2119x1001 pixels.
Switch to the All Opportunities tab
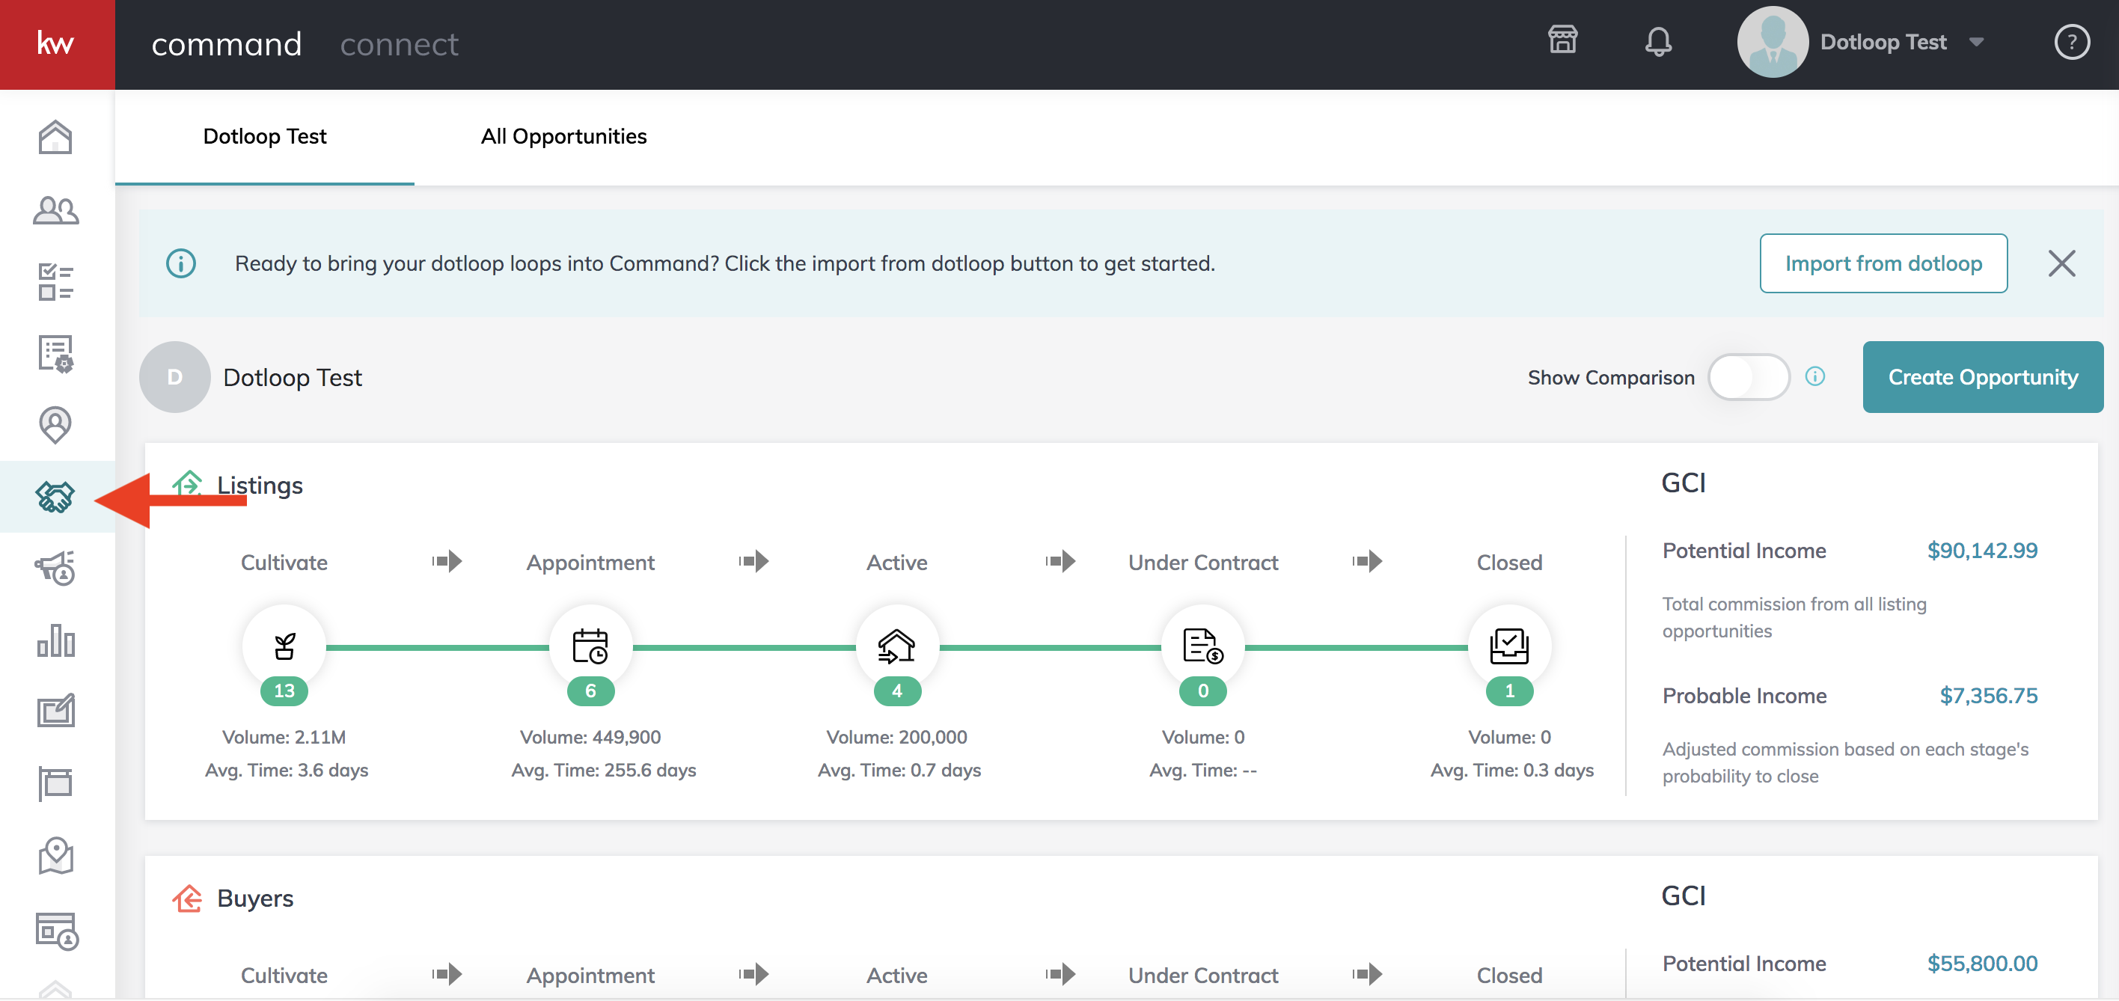563,137
